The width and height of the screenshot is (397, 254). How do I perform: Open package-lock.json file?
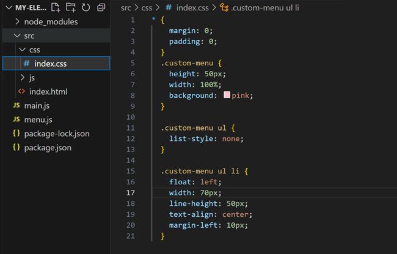click(x=57, y=134)
